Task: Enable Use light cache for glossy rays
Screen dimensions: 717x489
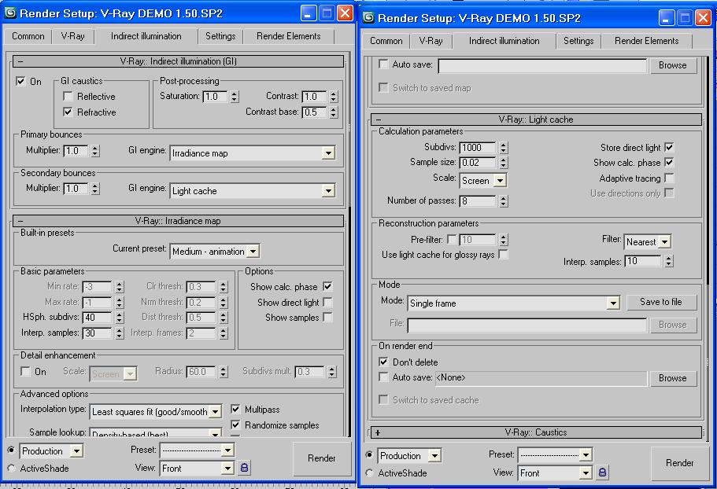Action: [503, 254]
